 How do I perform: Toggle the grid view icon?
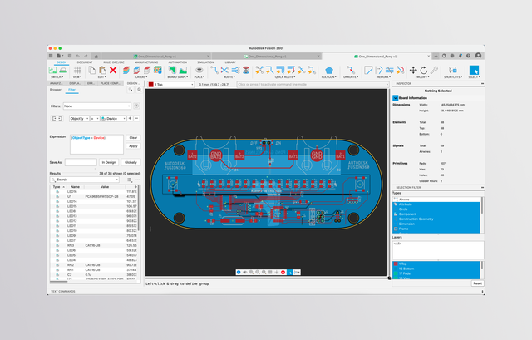[x=77, y=70]
